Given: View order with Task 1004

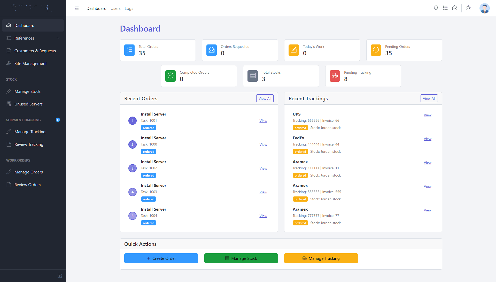Looking at the screenshot, I should coord(263,216).
